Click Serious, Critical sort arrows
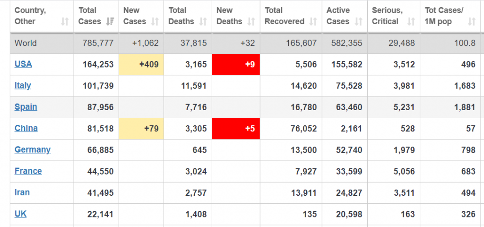Image resolution: width=484 pixels, height=227 pixels. (x=411, y=22)
